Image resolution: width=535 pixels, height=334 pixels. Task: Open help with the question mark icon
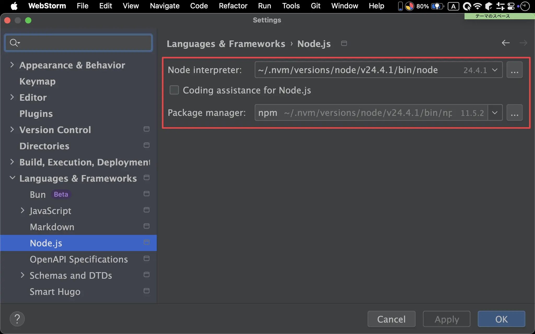[x=17, y=319]
